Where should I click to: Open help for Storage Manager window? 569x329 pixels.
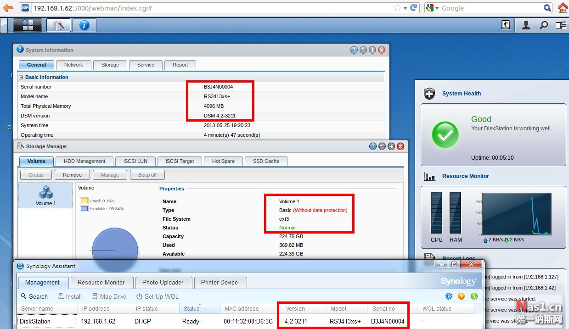[373, 146]
